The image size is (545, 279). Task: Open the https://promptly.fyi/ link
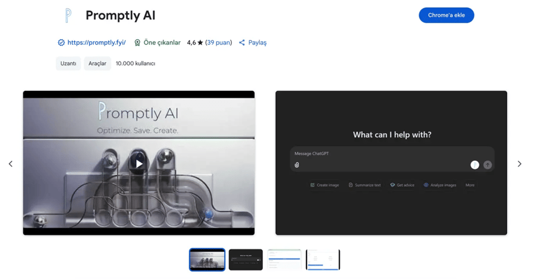97,42
